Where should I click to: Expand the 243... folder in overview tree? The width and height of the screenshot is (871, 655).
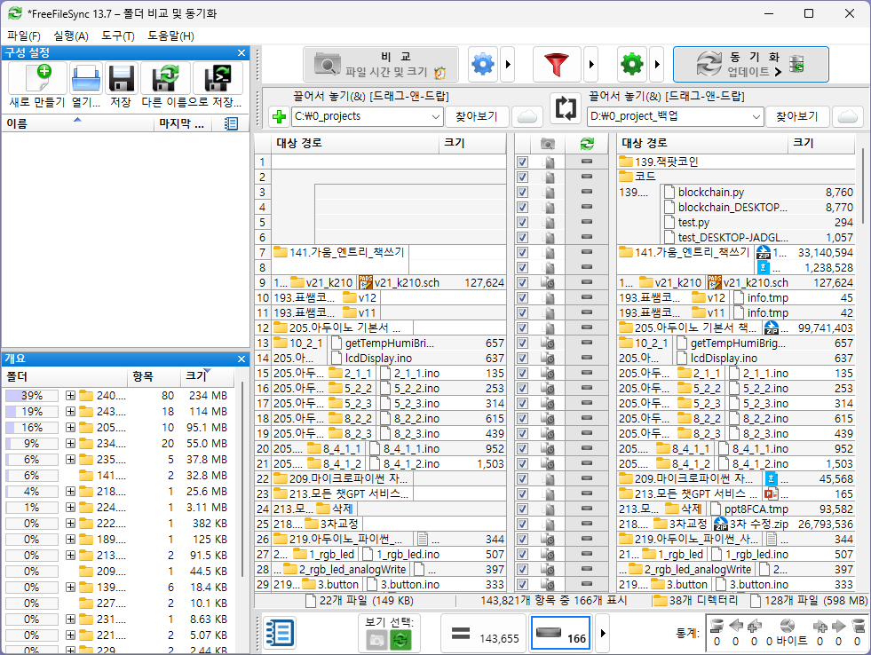click(x=70, y=412)
